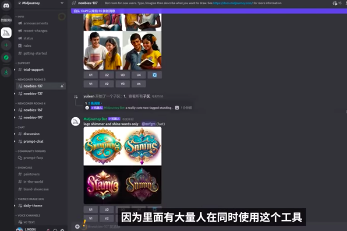Click the refresh re-roll button under first grid
Viewport: 347px width, 231px height.
(x=154, y=75)
